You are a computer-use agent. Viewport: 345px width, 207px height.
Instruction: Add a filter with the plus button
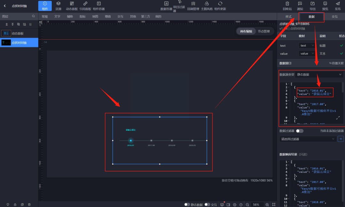(x=341, y=139)
